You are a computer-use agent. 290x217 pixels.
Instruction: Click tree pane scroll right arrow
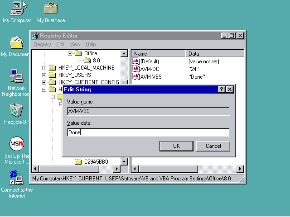click(117, 169)
